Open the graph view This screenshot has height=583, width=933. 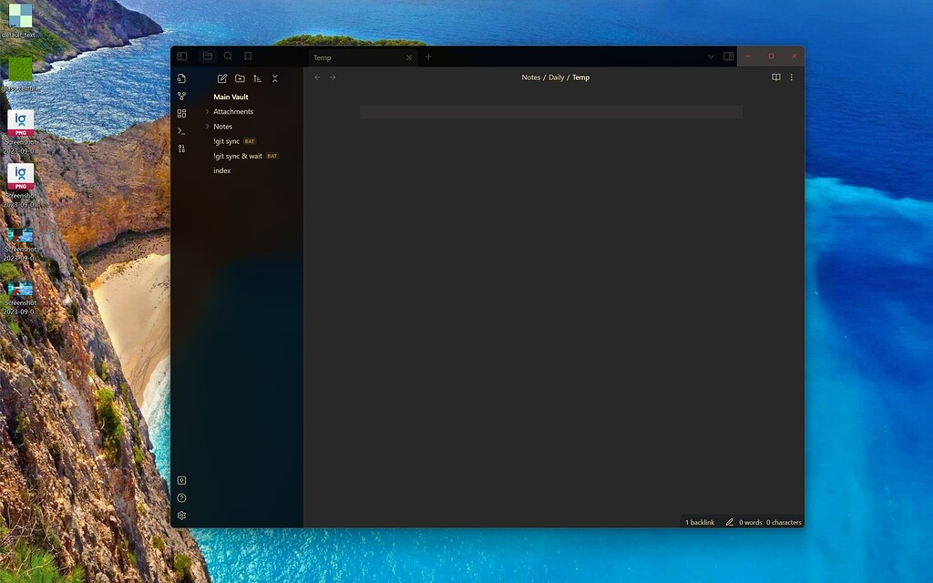click(182, 95)
